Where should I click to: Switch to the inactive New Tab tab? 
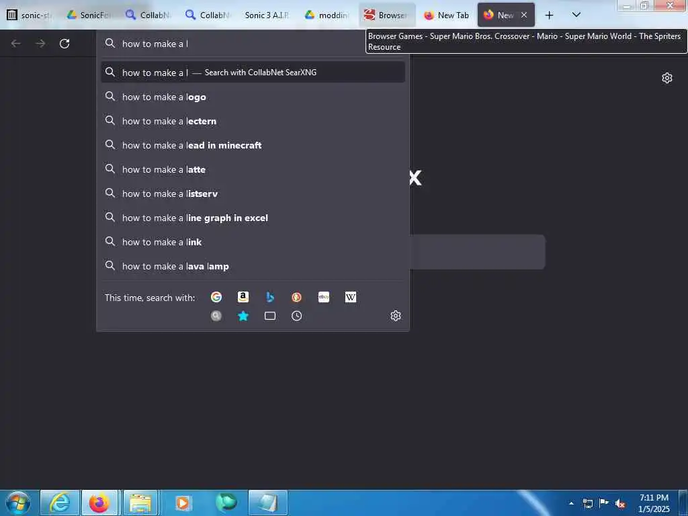tap(447, 15)
